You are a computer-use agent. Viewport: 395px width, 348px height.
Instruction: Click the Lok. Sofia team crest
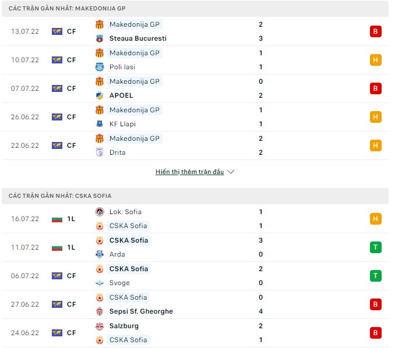[100, 212]
